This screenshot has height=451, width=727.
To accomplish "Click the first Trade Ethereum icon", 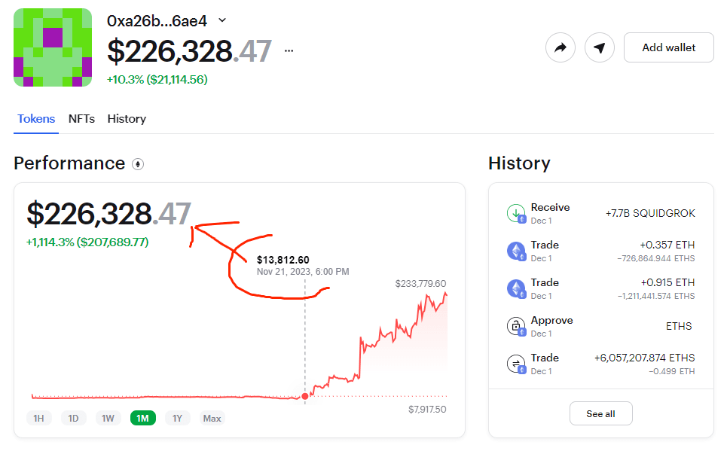I will click(x=515, y=251).
